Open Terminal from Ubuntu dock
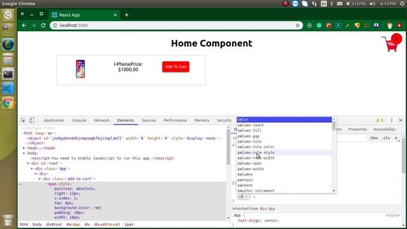This screenshot has width=407, height=229. (8, 74)
